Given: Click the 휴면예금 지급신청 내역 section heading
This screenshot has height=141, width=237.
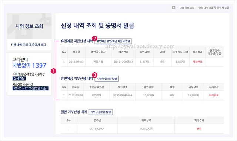Looking at the screenshot, I should pos(77,41).
